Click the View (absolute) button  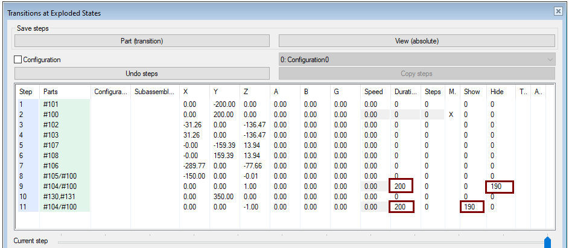click(416, 41)
